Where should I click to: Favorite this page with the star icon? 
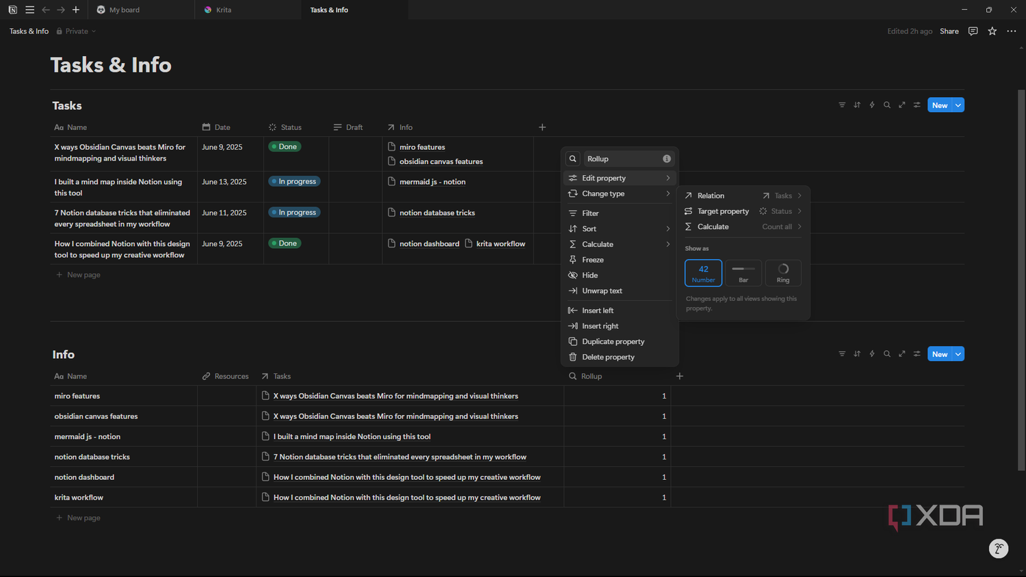coord(992,31)
